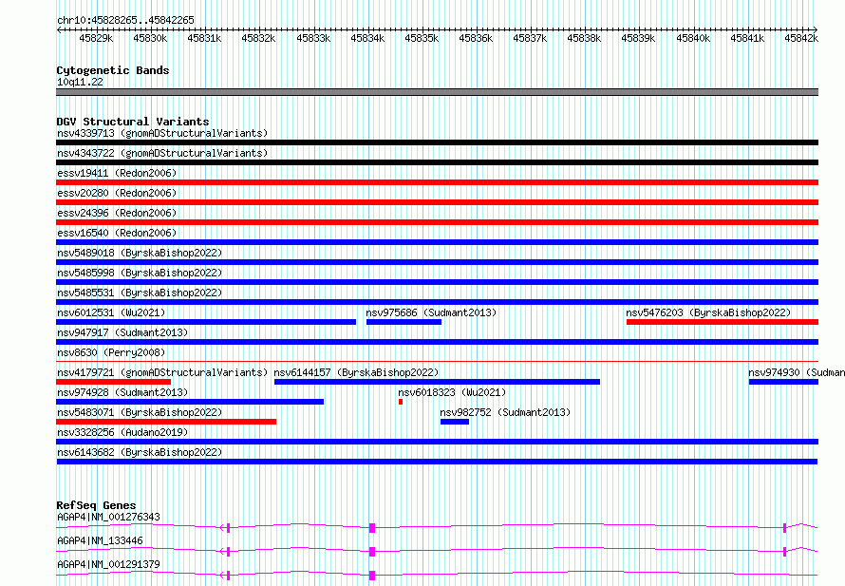845x586 pixels.
Task: Open nsv3328256 (Audano2019) variant
Action: pyautogui.click(x=122, y=432)
